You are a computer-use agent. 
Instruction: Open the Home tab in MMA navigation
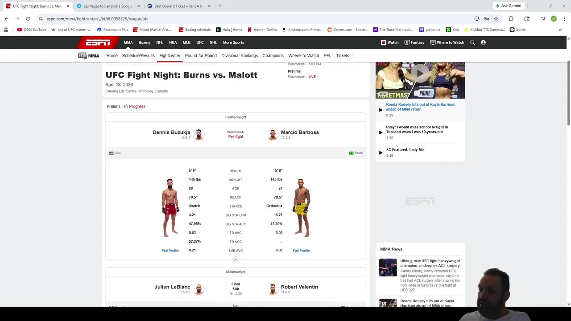112,56
